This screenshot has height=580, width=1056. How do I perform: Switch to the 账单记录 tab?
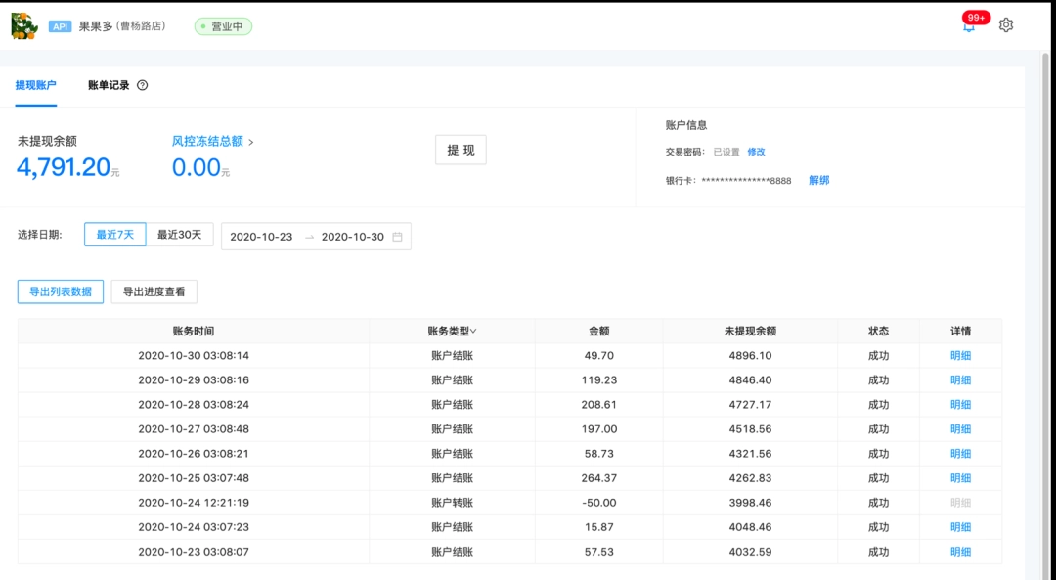click(x=109, y=85)
